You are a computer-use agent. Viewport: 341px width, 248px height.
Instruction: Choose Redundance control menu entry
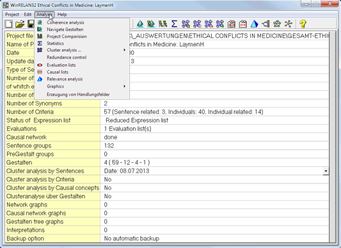82,57
